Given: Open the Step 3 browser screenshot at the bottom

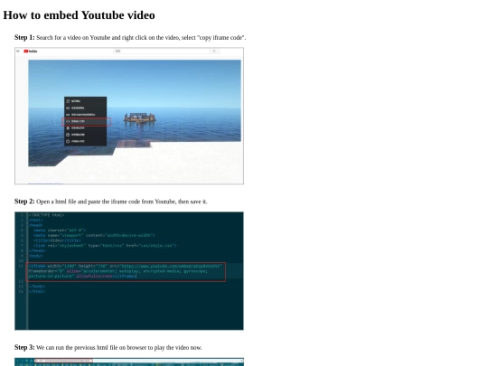Looking at the screenshot, I should point(129,362).
